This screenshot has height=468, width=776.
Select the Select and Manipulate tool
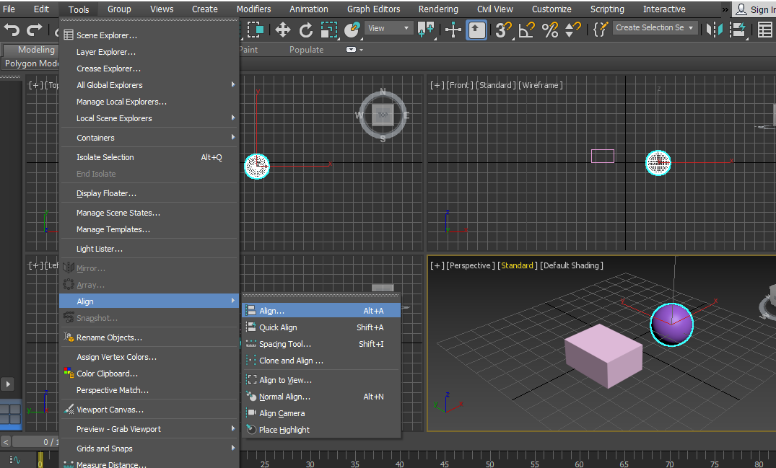point(453,30)
